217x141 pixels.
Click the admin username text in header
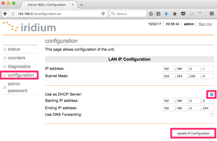coord(189,24)
